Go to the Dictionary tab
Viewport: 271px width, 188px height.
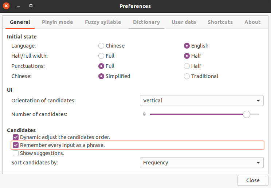point(146,22)
